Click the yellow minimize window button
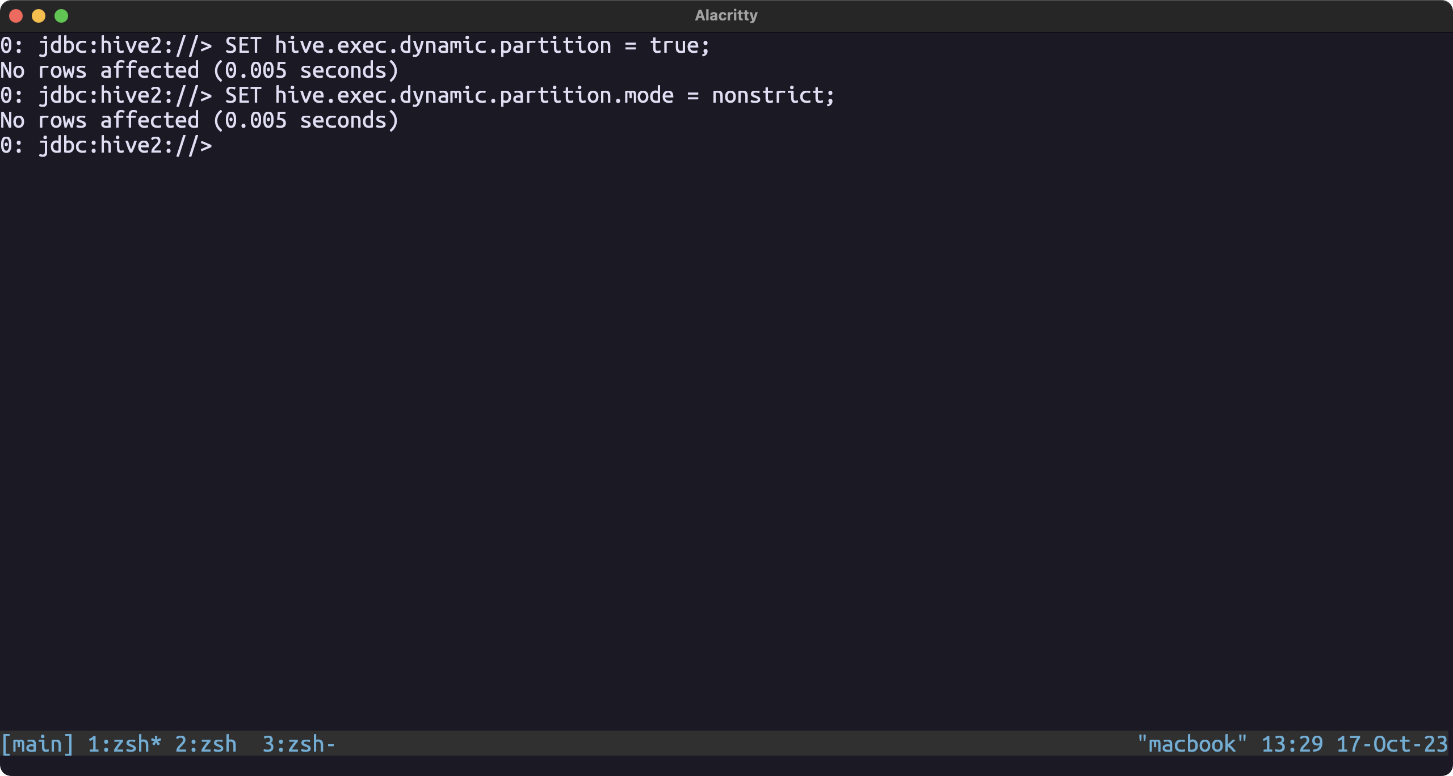This screenshot has height=776, width=1453. click(x=39, y=16)
